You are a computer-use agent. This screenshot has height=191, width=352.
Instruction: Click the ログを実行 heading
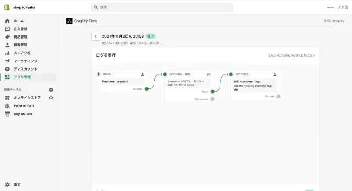click(x=106, y=55)
